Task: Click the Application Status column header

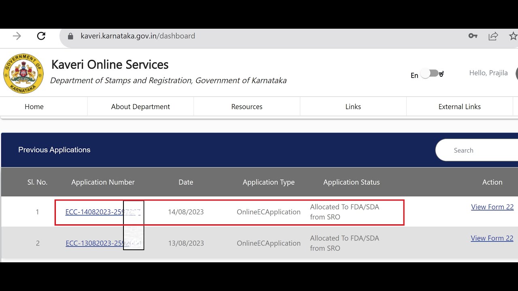Action: click(x=352, y=182)
